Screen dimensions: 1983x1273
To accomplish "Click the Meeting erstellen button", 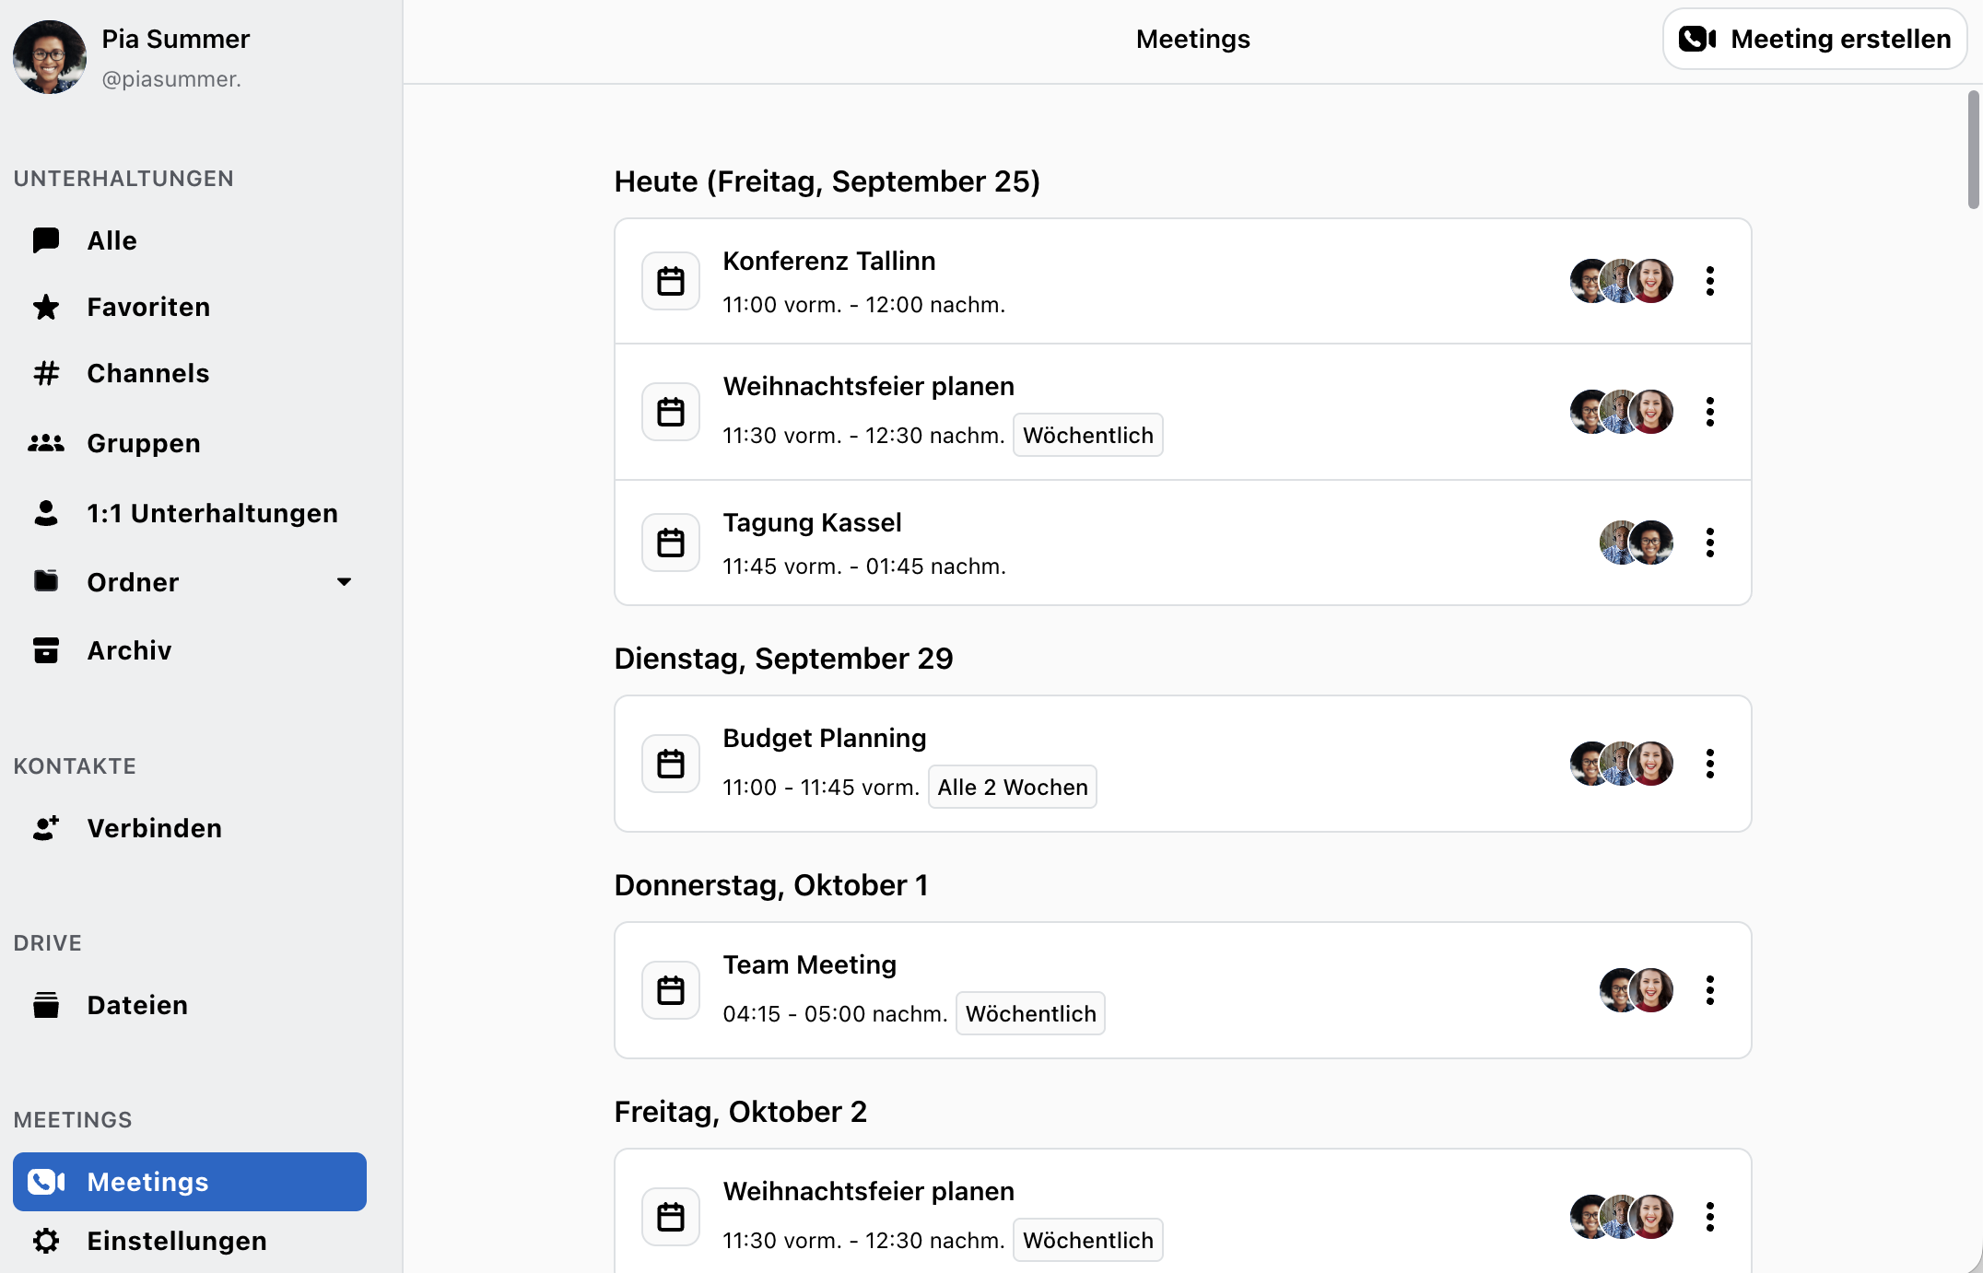I will tap(1814, 39).
